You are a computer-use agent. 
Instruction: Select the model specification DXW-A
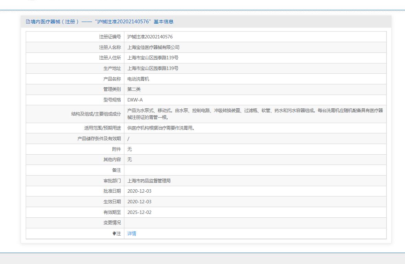click(135, 100)
